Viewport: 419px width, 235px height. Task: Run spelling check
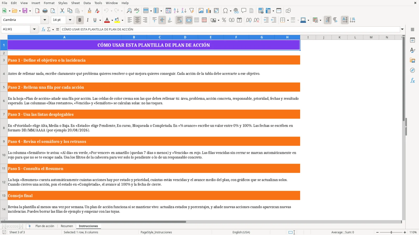tap(137, 11)
